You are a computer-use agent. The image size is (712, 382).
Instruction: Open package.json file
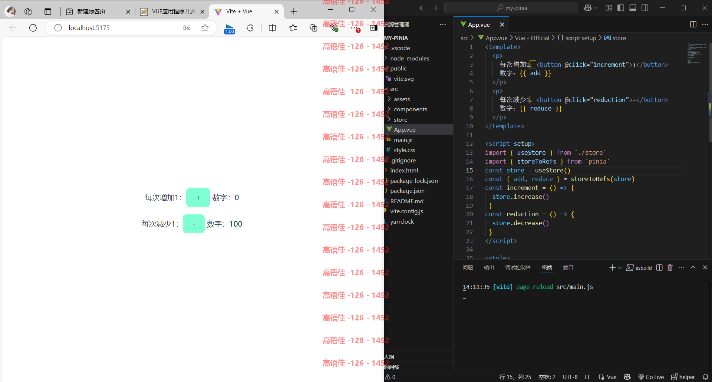(418, 191)
